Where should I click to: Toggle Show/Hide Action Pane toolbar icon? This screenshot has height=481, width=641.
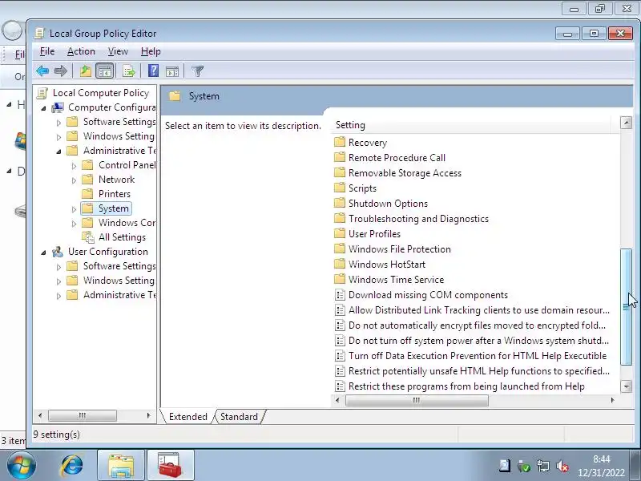pos(172,71)
